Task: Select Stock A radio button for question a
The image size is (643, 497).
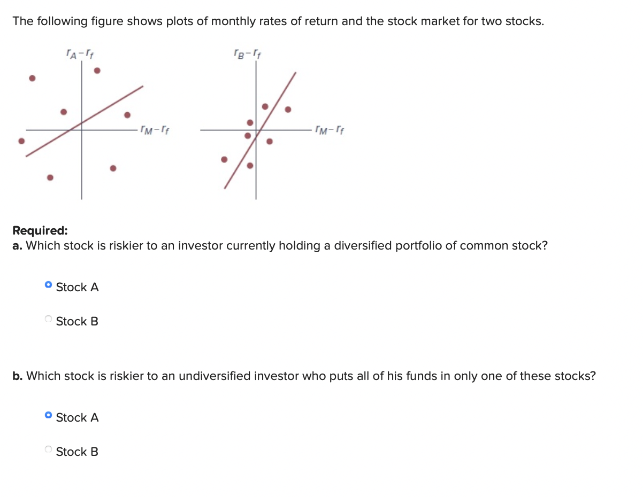Action: [48, 286]
